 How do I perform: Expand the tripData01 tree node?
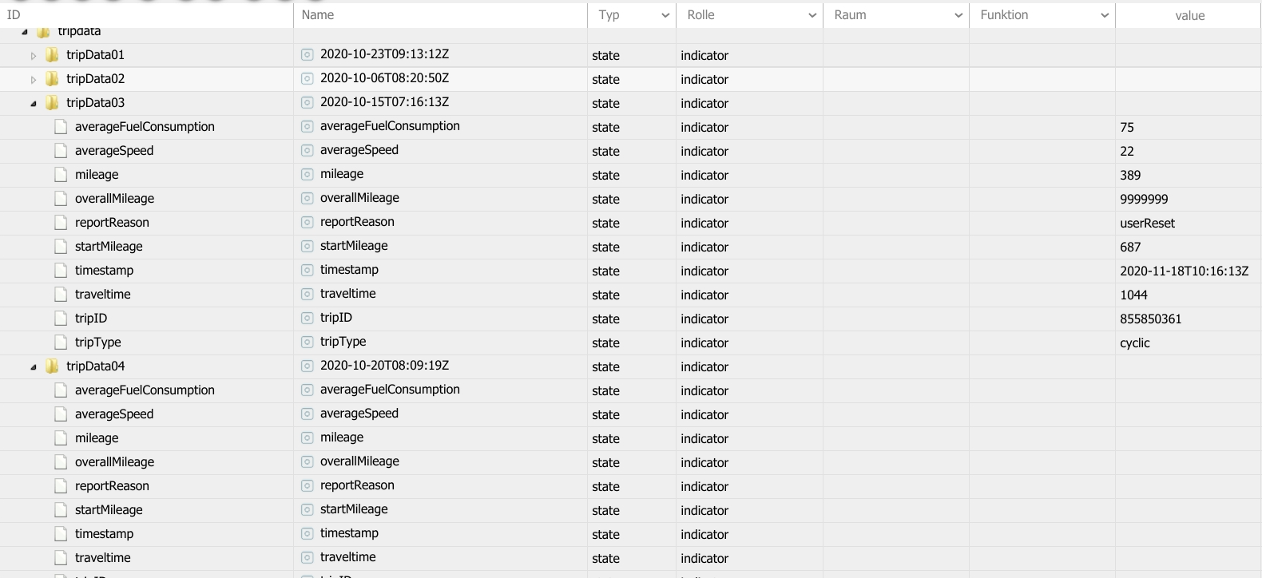tap(34, 56)
